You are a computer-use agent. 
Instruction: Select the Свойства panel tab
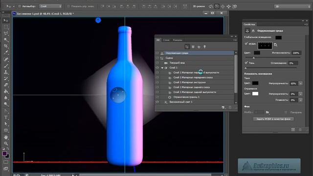249,24
